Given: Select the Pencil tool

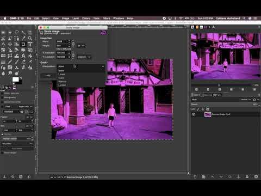Looking at the screenshot, I should pyautogui.click(x=10, y=62).
